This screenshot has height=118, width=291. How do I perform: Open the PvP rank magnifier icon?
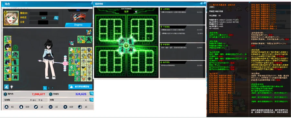pos(92,100)
